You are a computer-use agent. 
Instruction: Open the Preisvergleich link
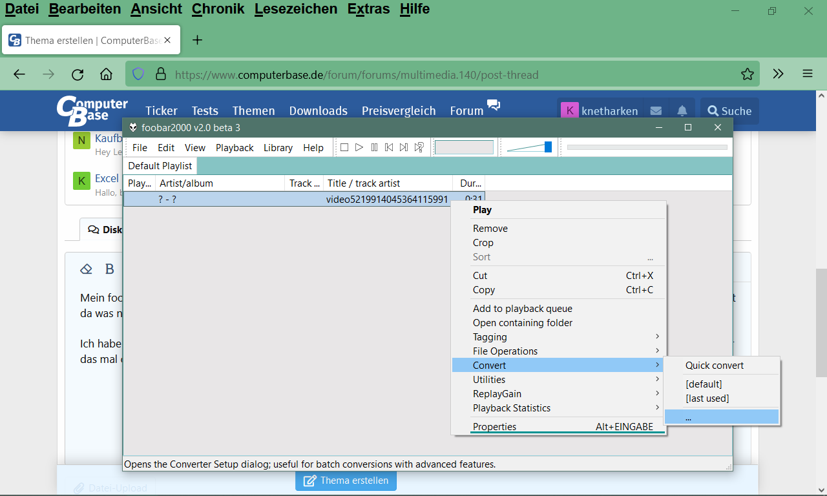click(399, 111)
